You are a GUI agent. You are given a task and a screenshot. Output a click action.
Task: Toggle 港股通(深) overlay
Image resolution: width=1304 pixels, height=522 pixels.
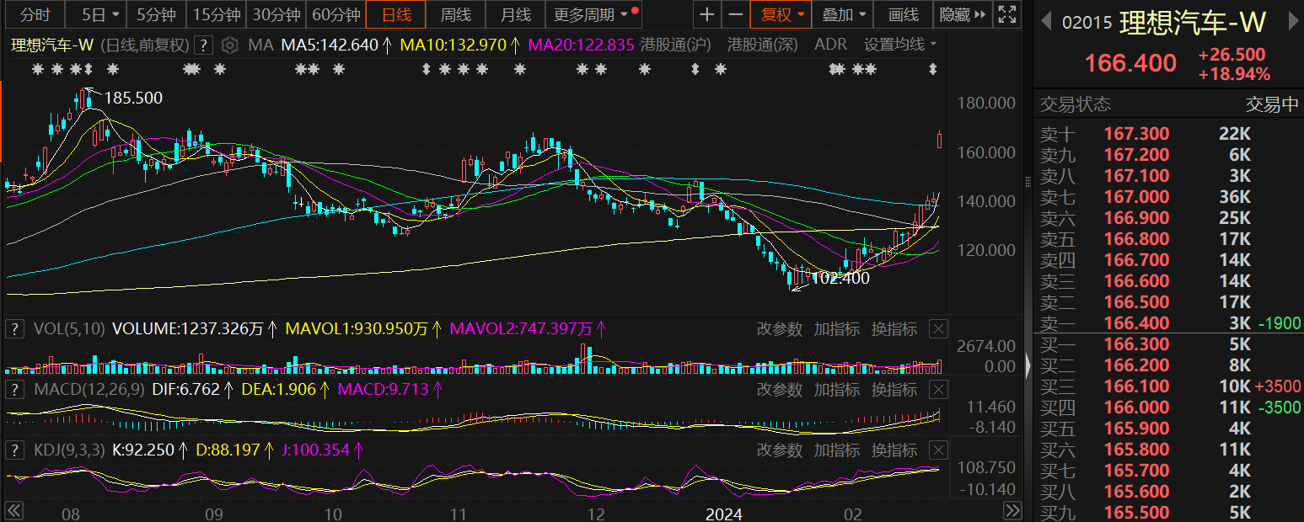tap(762, 45)
